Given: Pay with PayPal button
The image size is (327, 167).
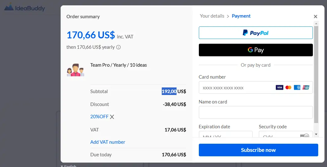Looking at the screenshot, I should [x=256, y=33].
